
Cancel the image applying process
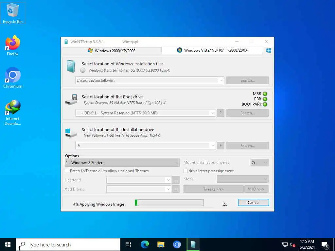tap(254, 203)
